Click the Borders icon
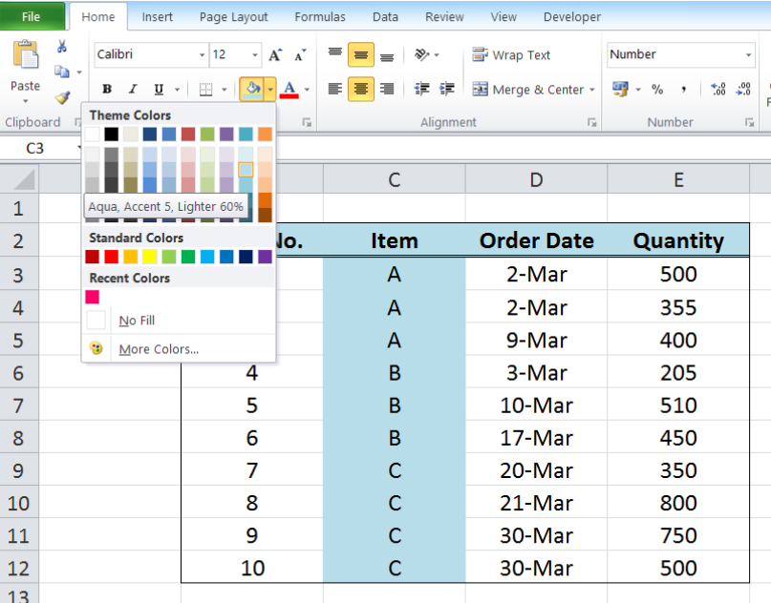This screenshot has height=603, width=771. tap(206, 90)
